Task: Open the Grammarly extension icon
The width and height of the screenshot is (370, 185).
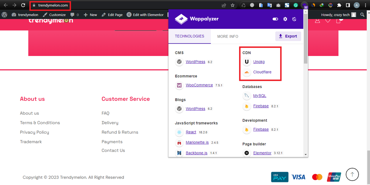Action: pos(296,5)
